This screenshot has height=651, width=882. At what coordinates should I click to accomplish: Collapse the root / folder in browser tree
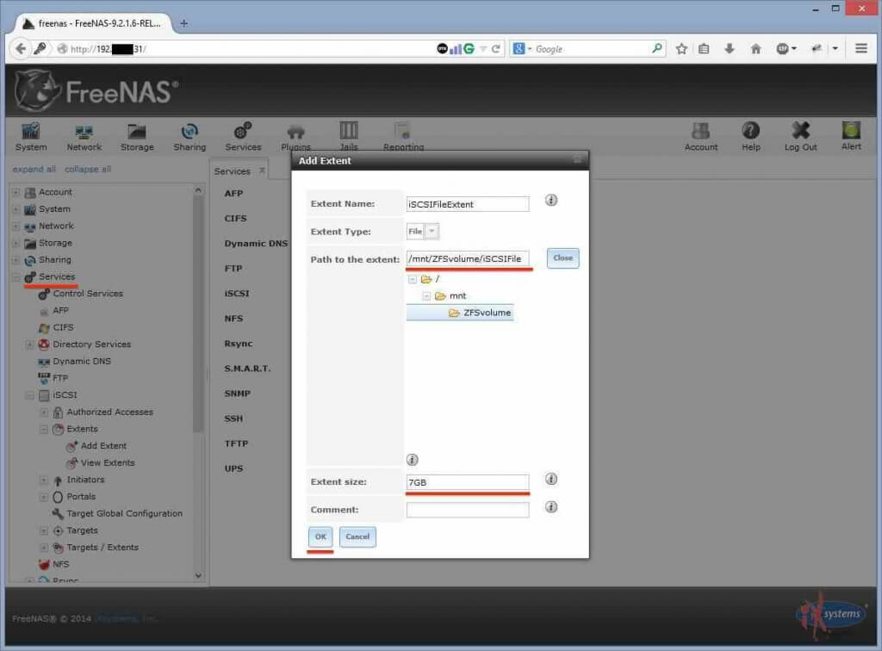tap(413, 279)
